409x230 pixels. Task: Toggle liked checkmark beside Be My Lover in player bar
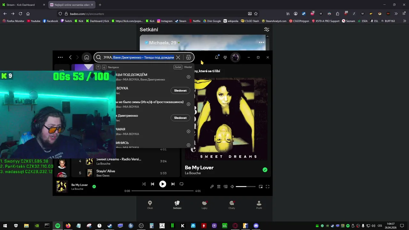pos(94,186)
